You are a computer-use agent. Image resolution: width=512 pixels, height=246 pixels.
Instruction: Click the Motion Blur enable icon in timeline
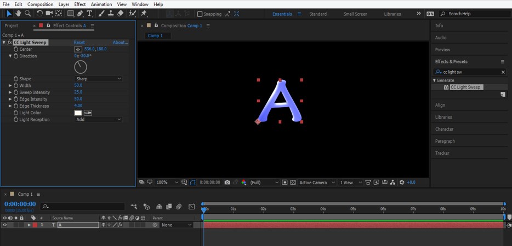[x=179, y=207]
